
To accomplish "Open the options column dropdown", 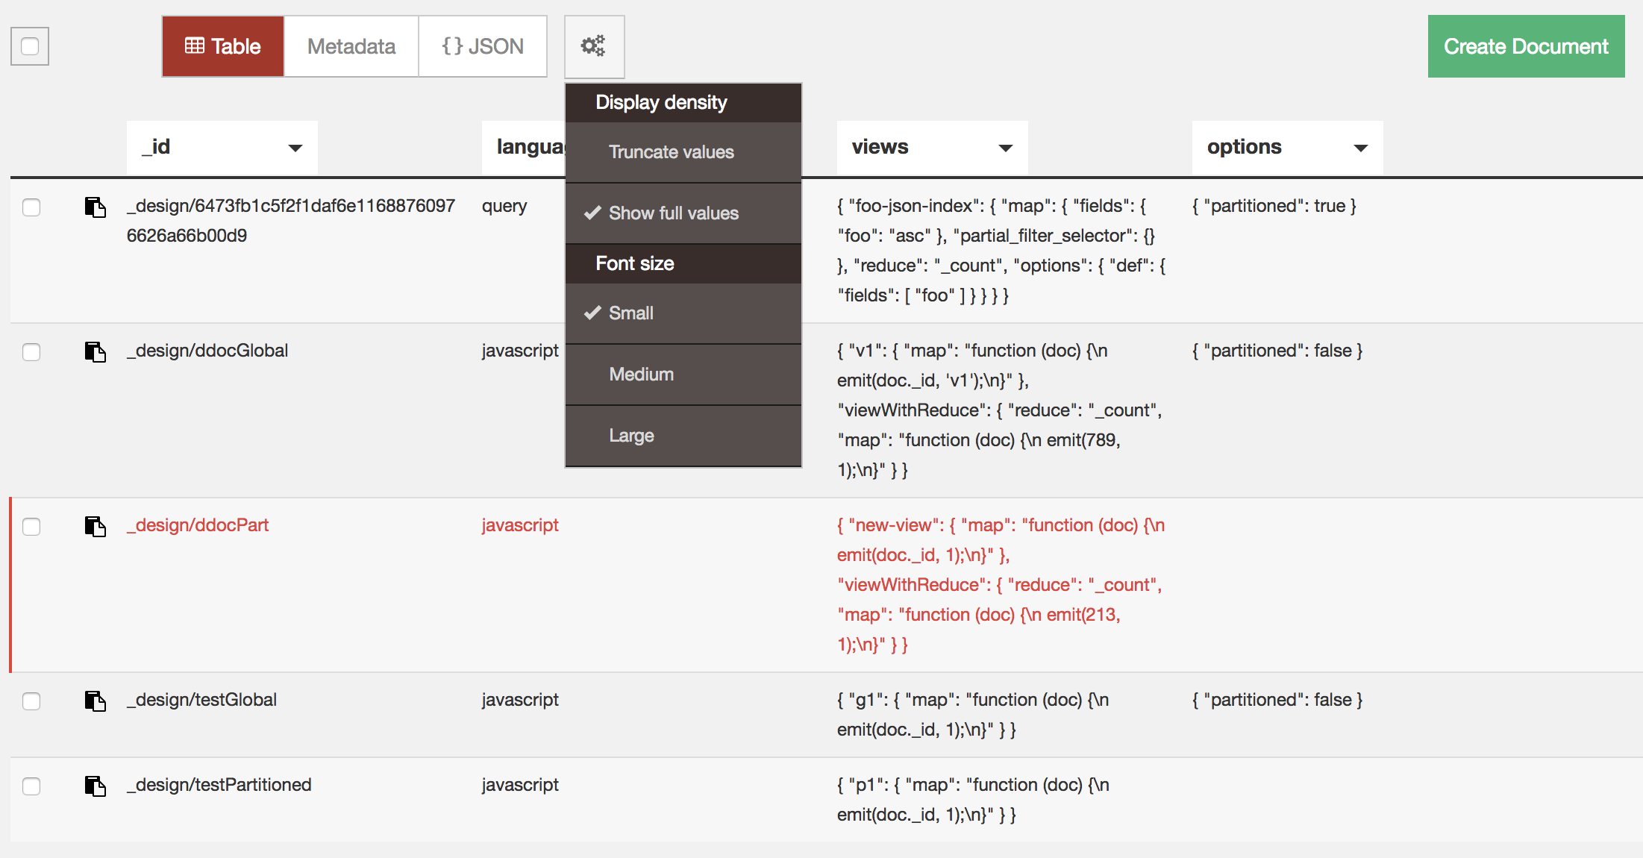I will 1360,148.
